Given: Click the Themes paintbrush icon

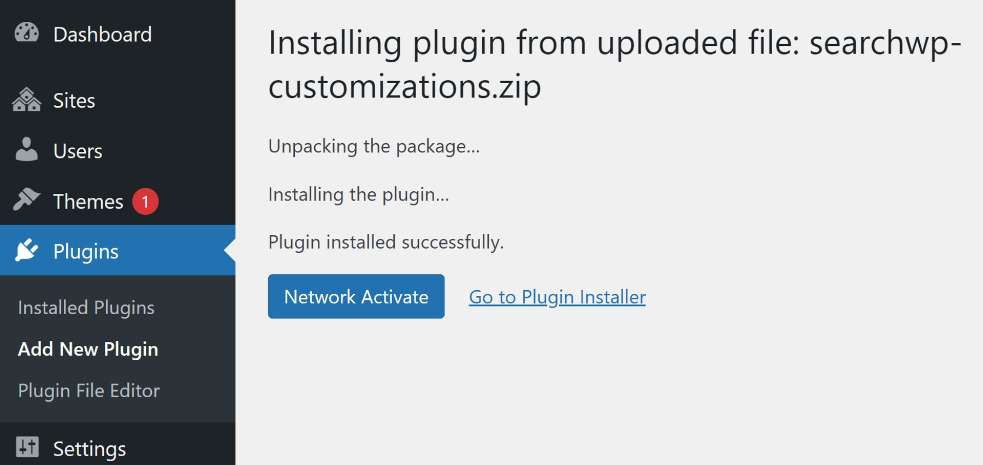Looking at the screenshot, I should 26,200.
